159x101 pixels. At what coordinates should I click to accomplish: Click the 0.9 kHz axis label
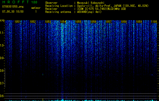point(2,58)
